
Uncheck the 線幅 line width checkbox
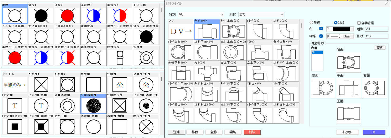pos(321,36)
